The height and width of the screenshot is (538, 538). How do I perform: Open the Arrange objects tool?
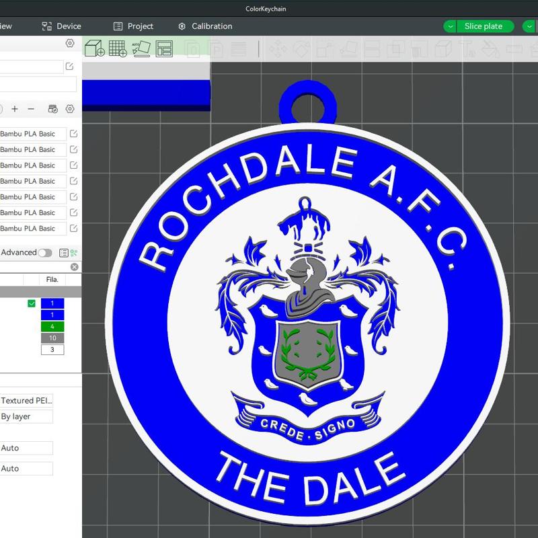click(x=163, y=48)
